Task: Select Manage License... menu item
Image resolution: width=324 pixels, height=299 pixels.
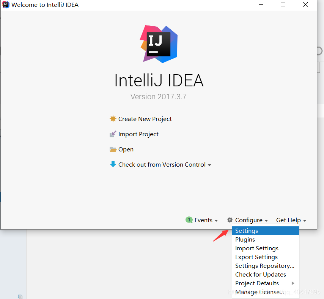Action: coord(266,292)
